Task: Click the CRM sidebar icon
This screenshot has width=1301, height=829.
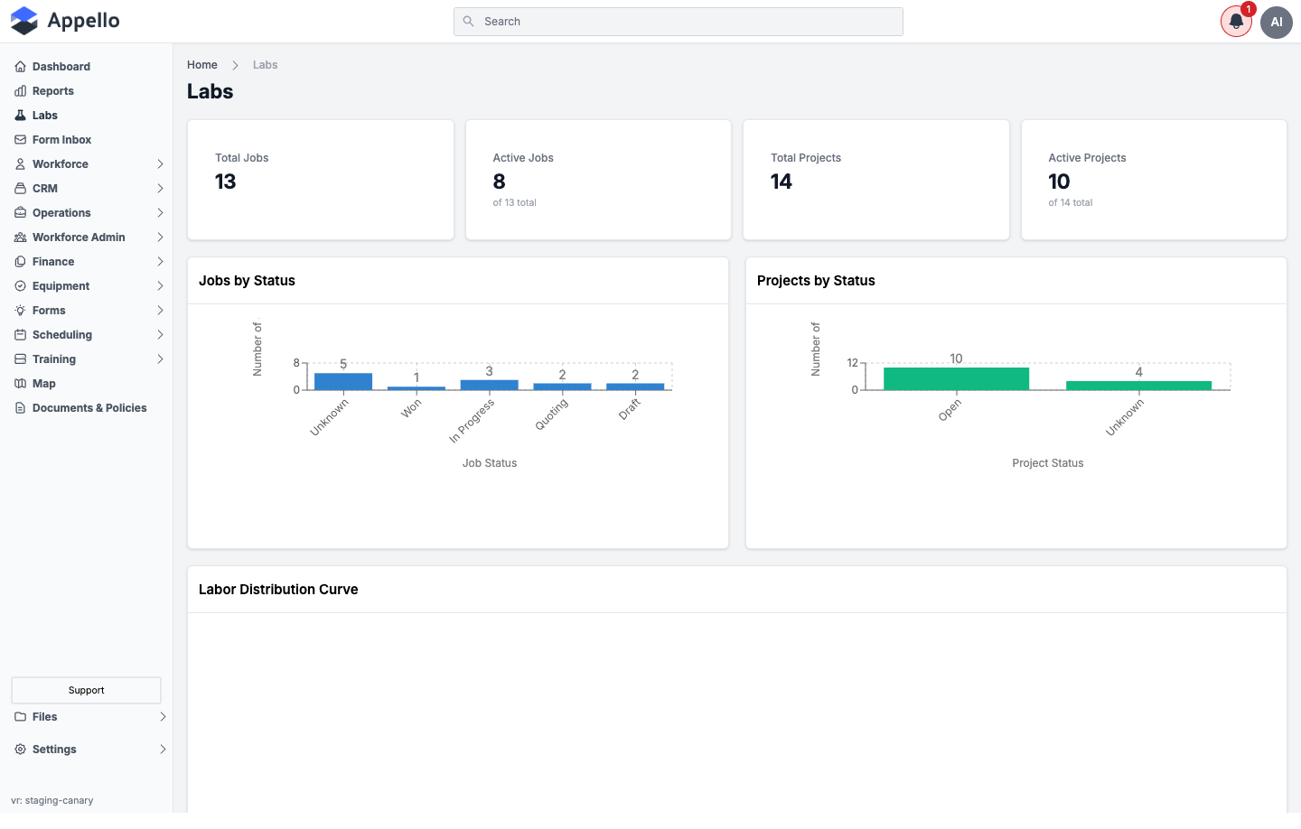Action: (x=20, y=189)
